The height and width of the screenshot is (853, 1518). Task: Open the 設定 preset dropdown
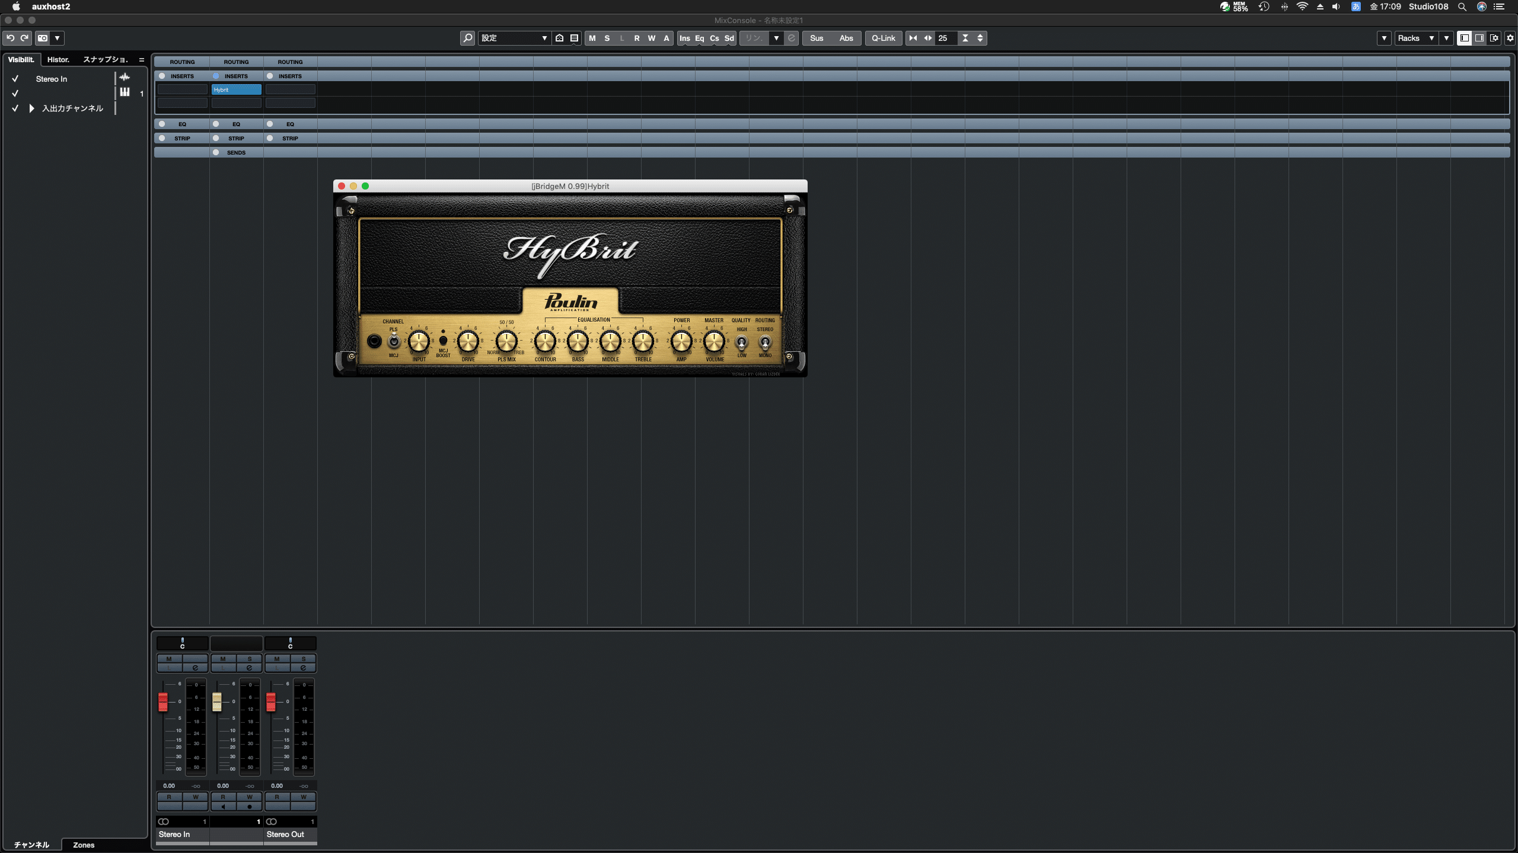point(514,38)
